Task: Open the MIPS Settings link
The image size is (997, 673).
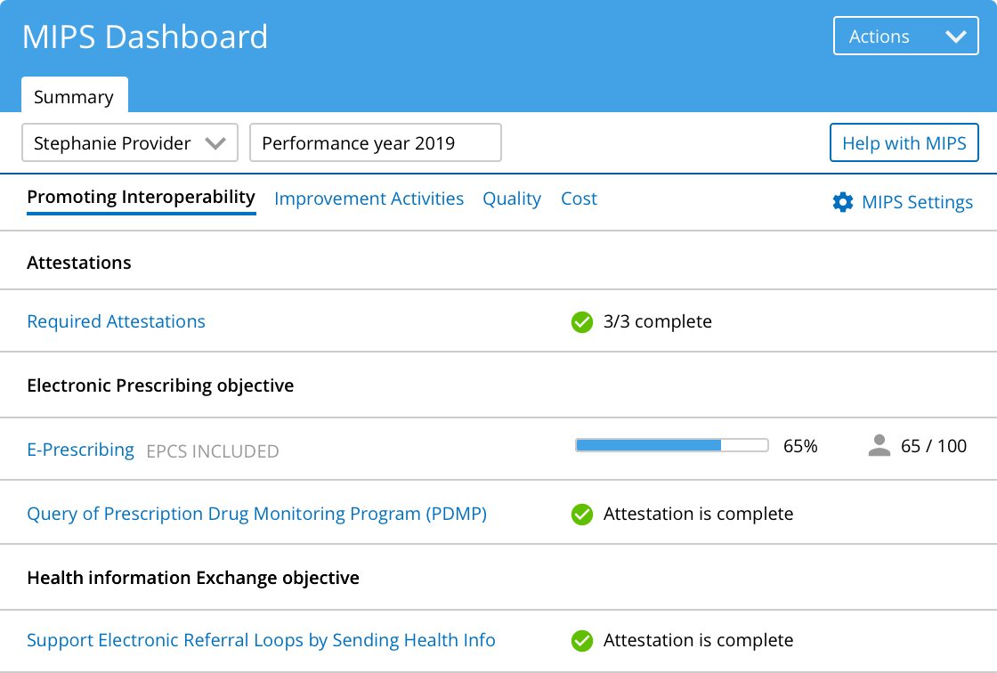Action: tap(917, 203)
